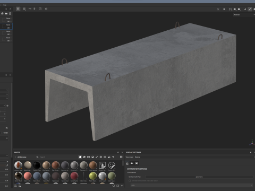Toggle the checkbox below Environment Map
Image resolution: width=255 pixels, height=191 pixels.
click(x=130, y=181)
